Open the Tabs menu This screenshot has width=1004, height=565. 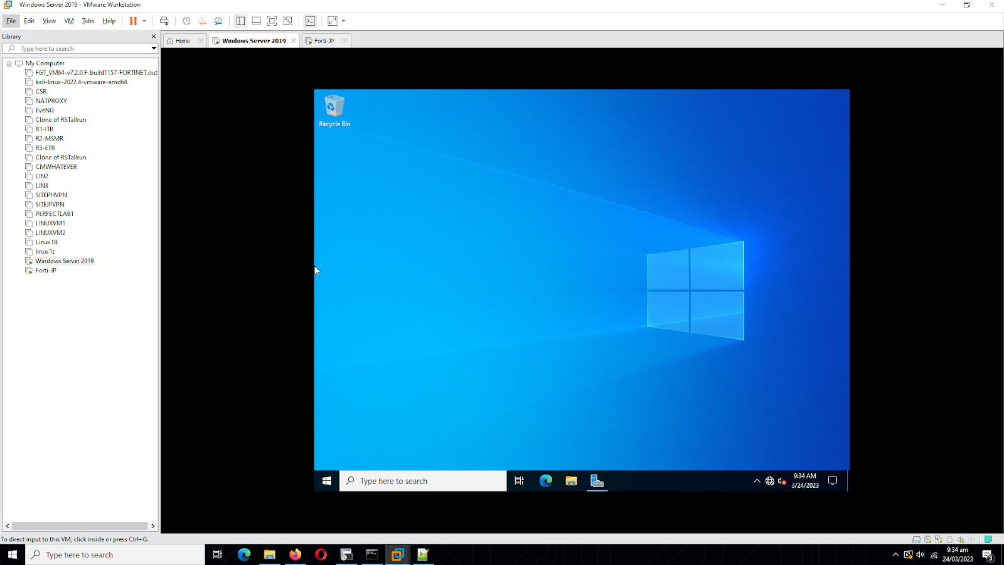tap(88, 21)
